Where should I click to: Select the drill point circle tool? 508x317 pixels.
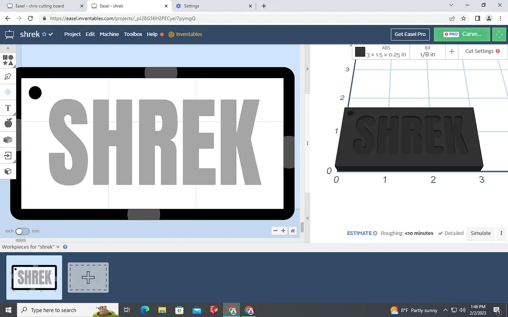[8, 92]
